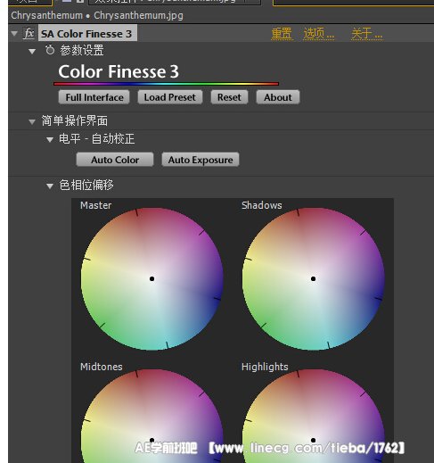Collapse the SA Color Finesse 3 effect

click(x=14, y=34)
